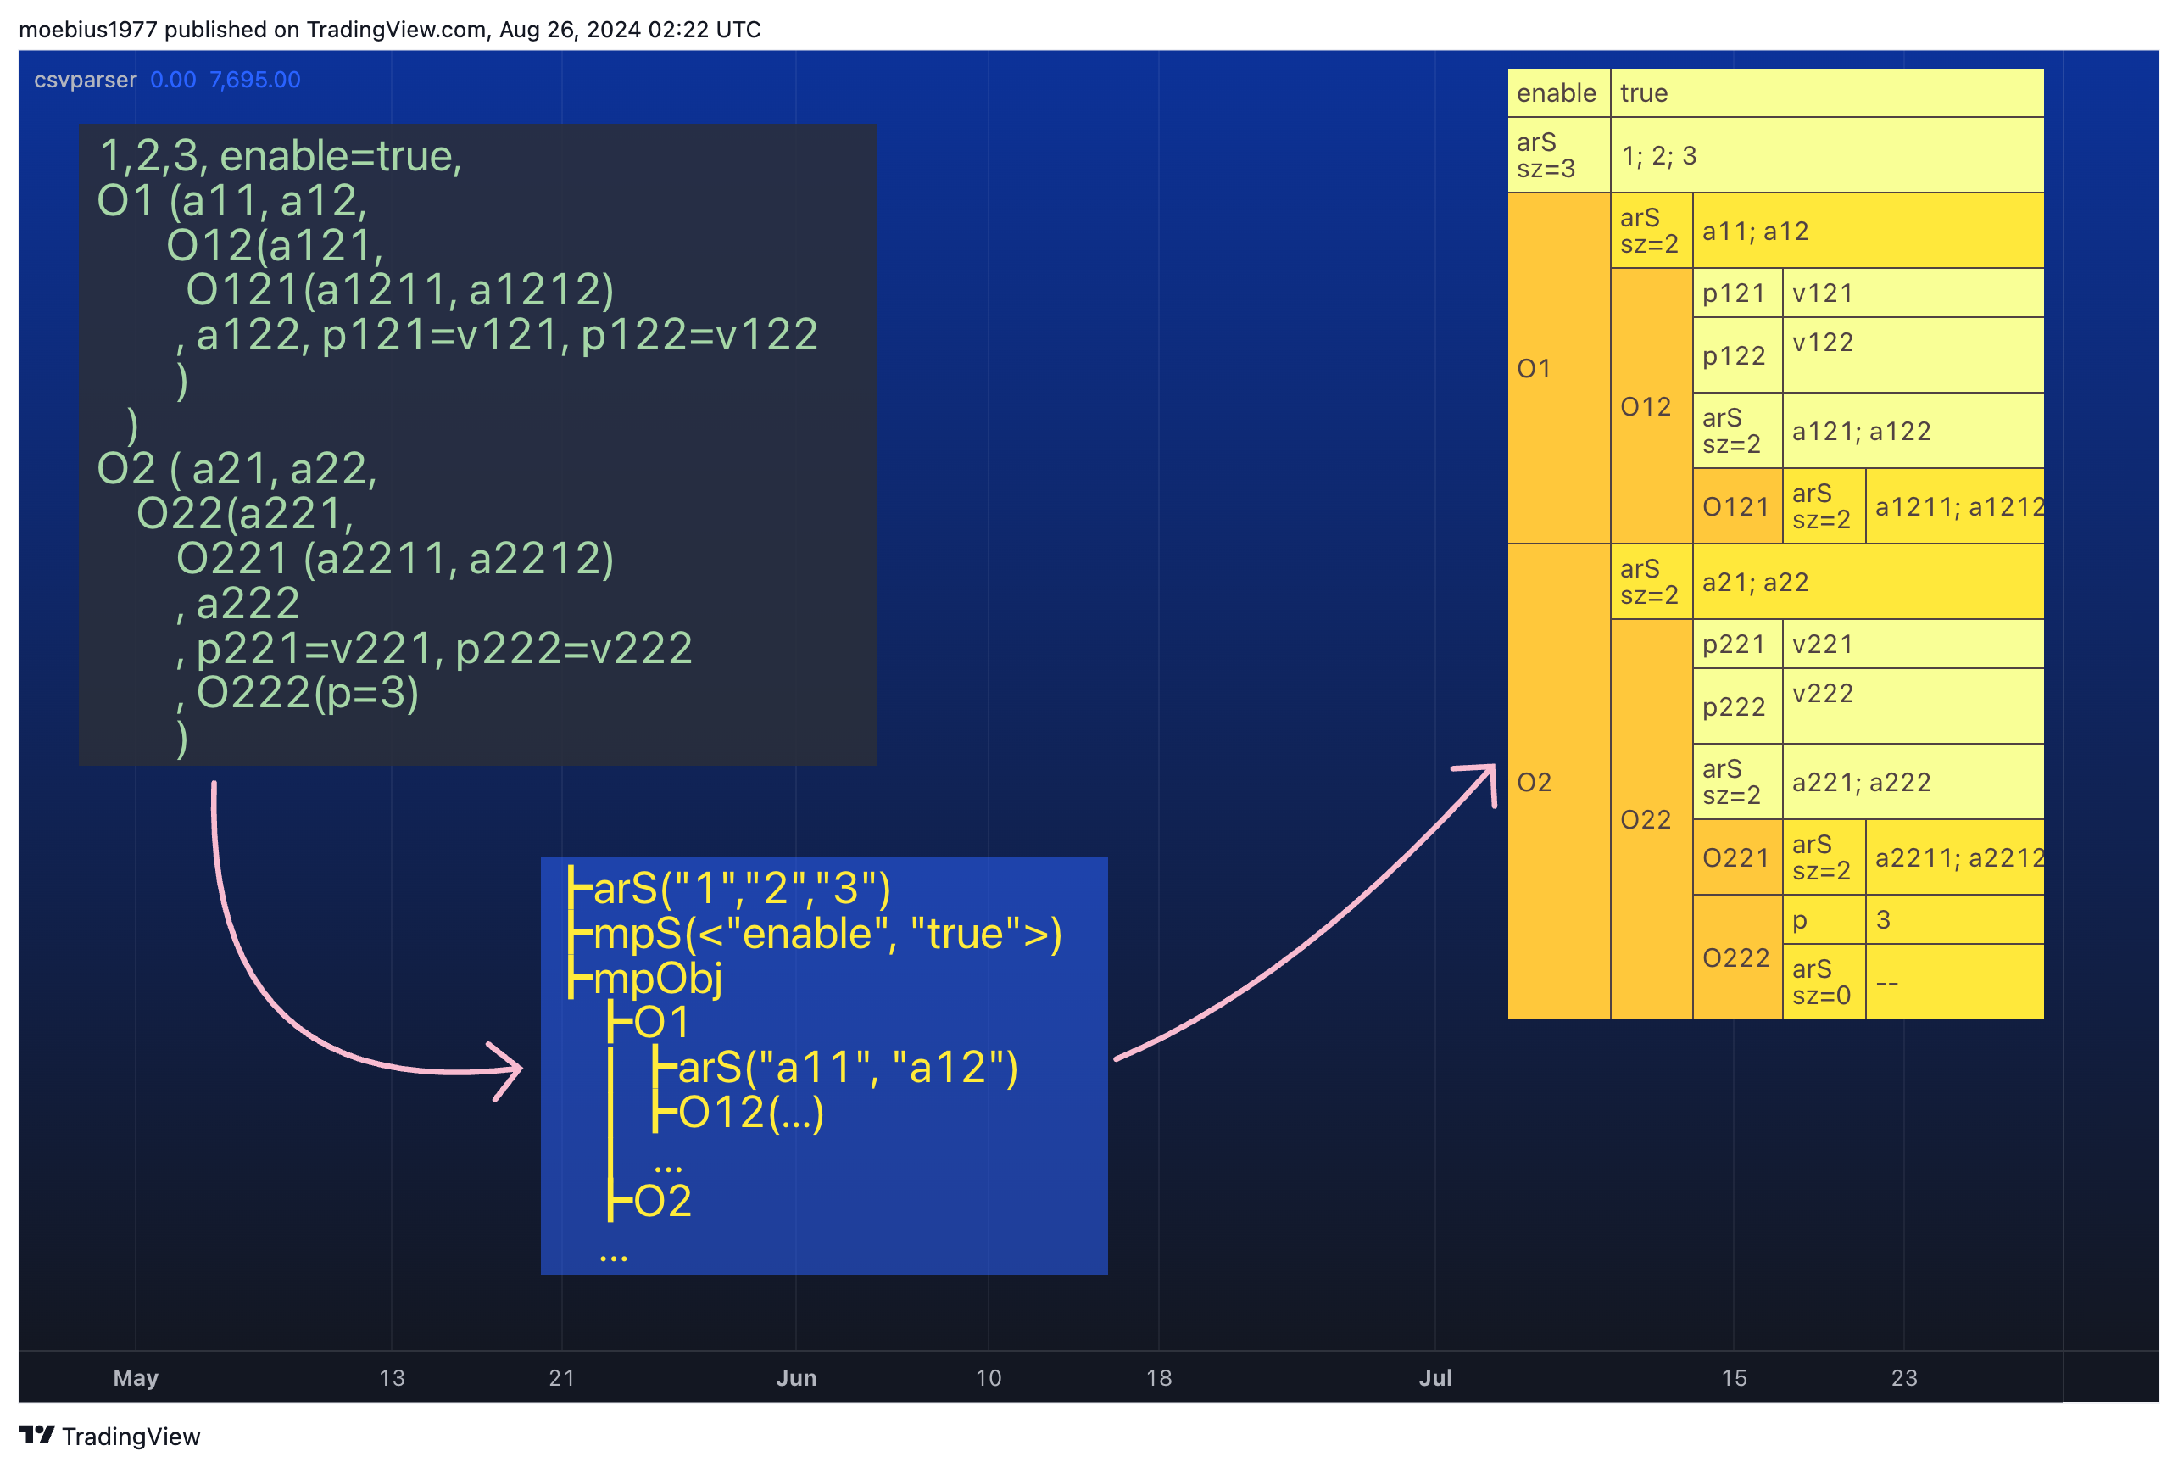The image size is (2178, 1468).
Task: Click the O22 table cell
Action: 1651,819
